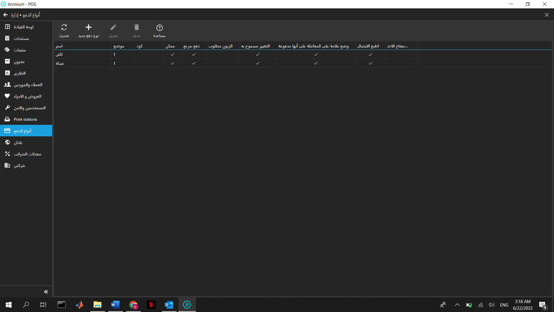Click the help (مساعدة) question mark icon

coord(159,28)
